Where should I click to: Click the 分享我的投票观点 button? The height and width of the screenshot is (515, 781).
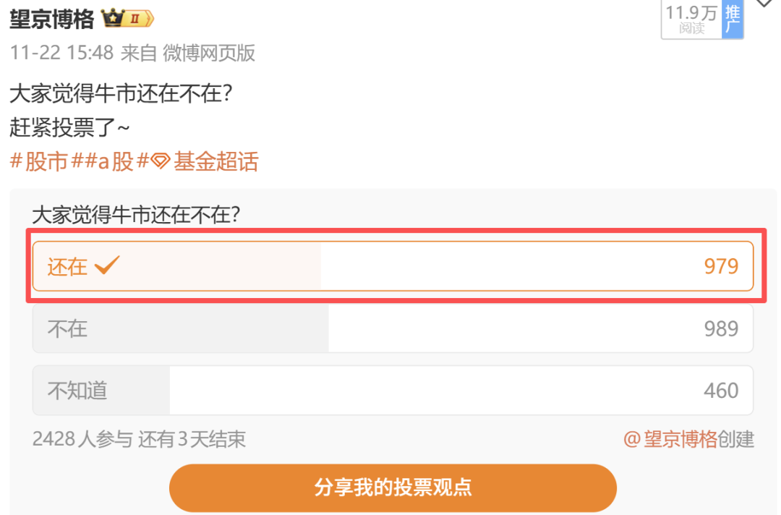393,488
